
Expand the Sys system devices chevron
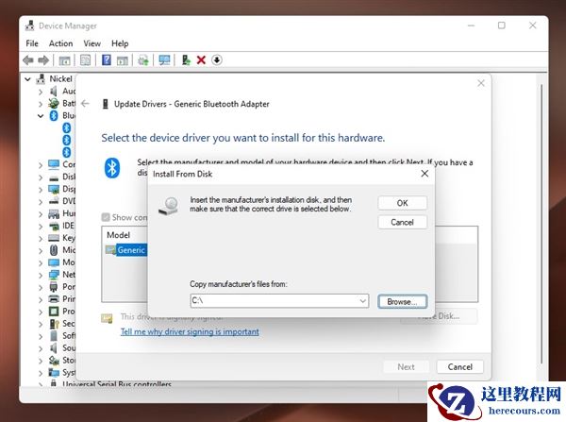click(41, 373)
